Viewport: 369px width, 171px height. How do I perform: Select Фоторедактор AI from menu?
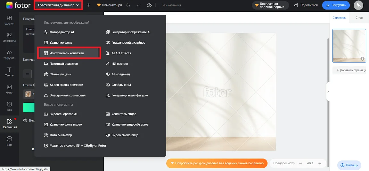click(59, 32)
